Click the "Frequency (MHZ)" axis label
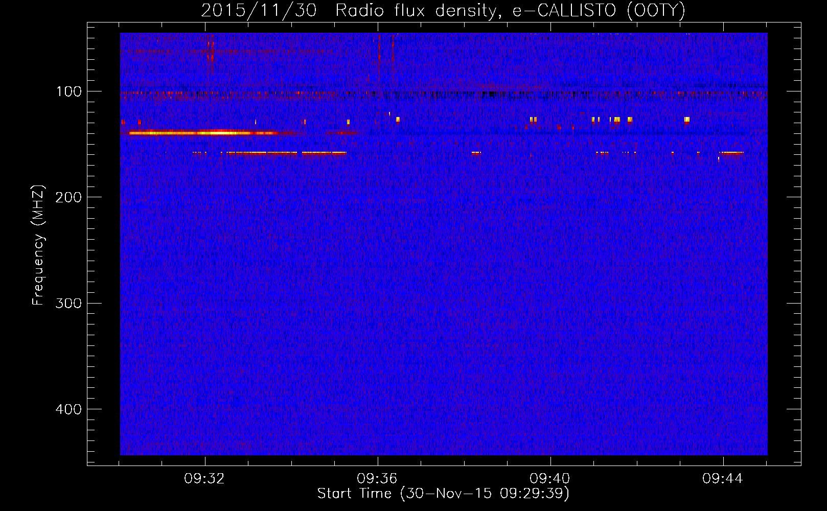 coord(38,245)
